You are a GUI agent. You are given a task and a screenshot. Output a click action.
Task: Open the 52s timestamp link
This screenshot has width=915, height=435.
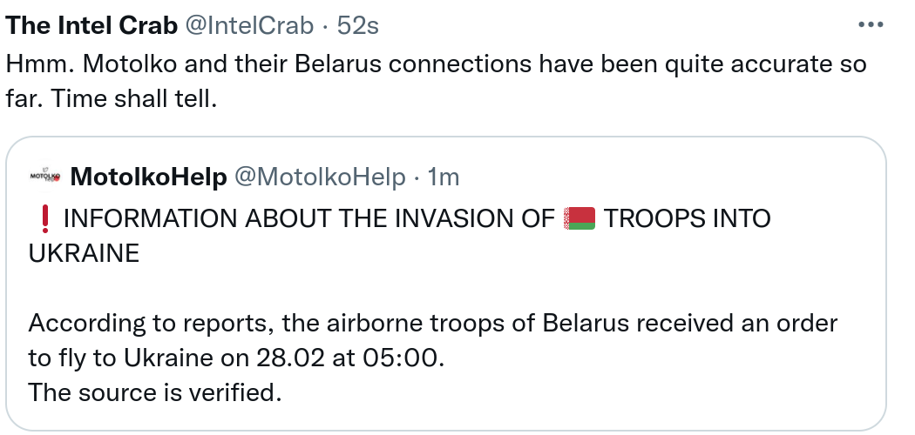[357, 26]
